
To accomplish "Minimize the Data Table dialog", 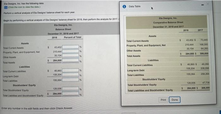I will pos(202,5).
